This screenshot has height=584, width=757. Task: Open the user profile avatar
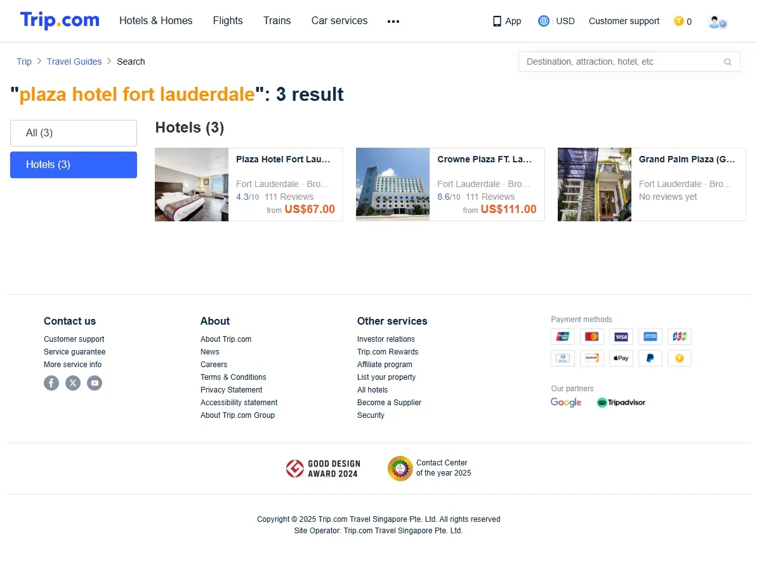[717, 22]
